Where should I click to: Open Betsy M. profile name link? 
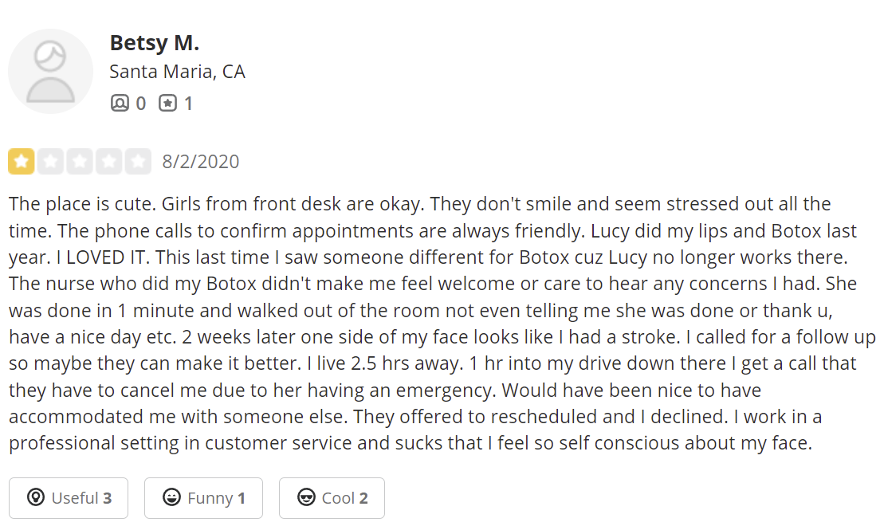pos(155,43)
